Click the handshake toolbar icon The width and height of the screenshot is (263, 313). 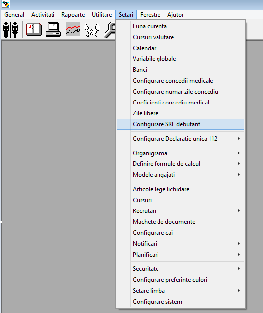click(92, 30)
